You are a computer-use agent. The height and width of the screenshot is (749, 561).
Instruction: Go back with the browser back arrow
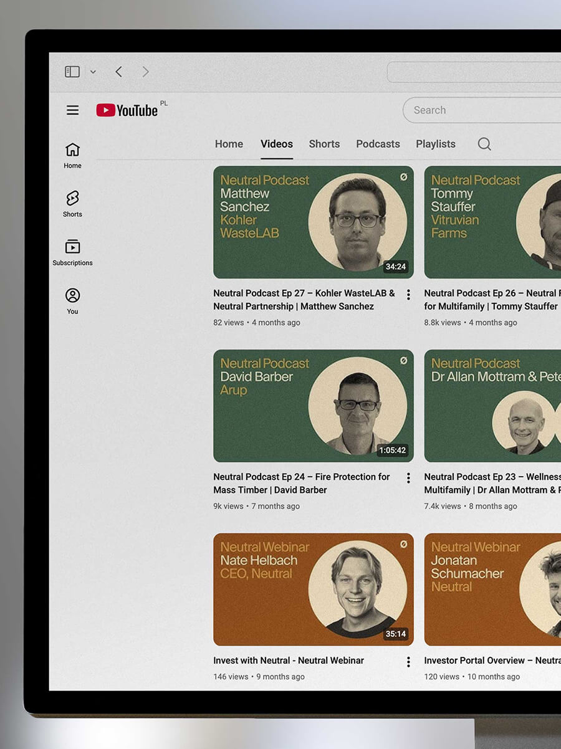118,72
